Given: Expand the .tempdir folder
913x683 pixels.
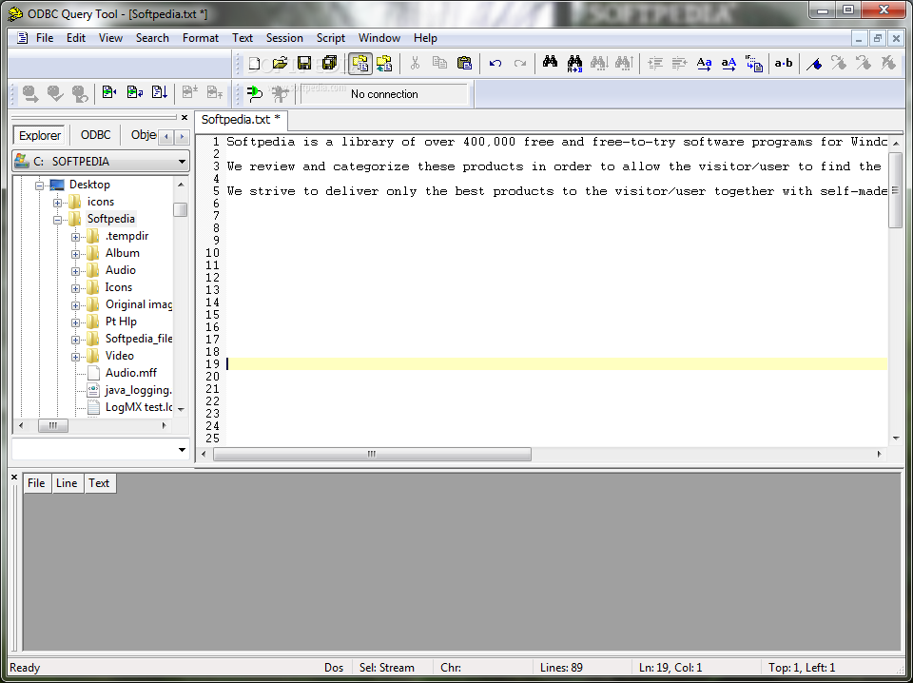Looking at the screenshot, I should 76,237.
